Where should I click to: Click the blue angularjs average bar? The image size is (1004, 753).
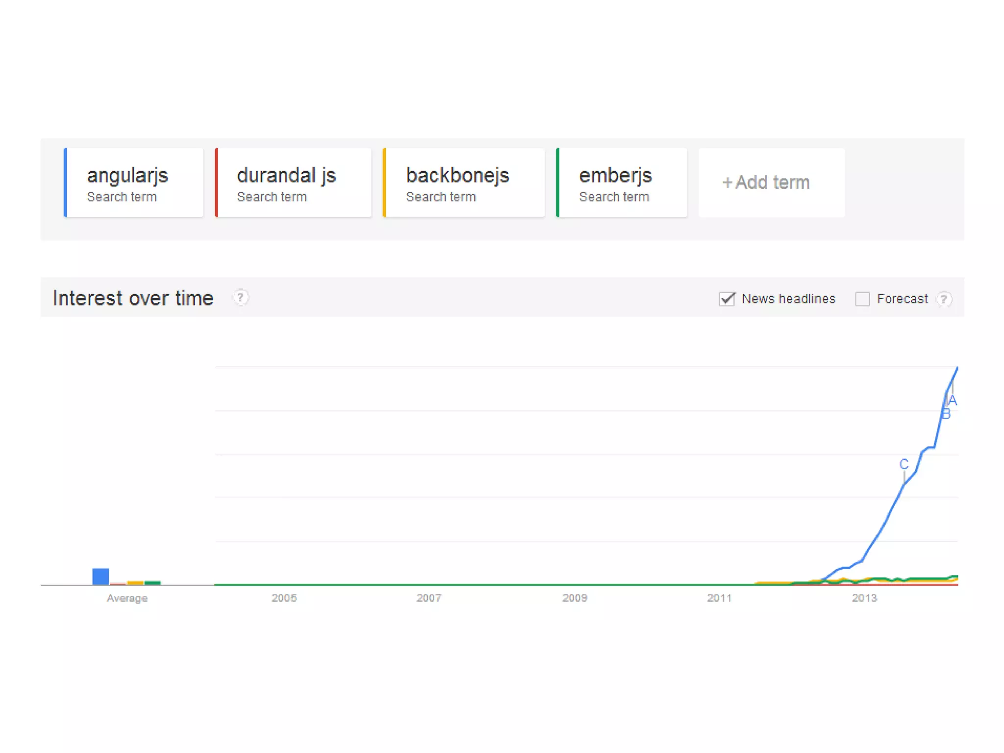100,576
